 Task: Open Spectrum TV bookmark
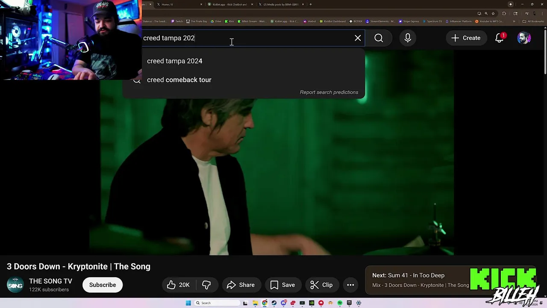[432, 21]
